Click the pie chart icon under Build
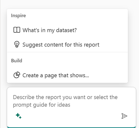This screenshot has width=139, height=128. coord(17,75)
